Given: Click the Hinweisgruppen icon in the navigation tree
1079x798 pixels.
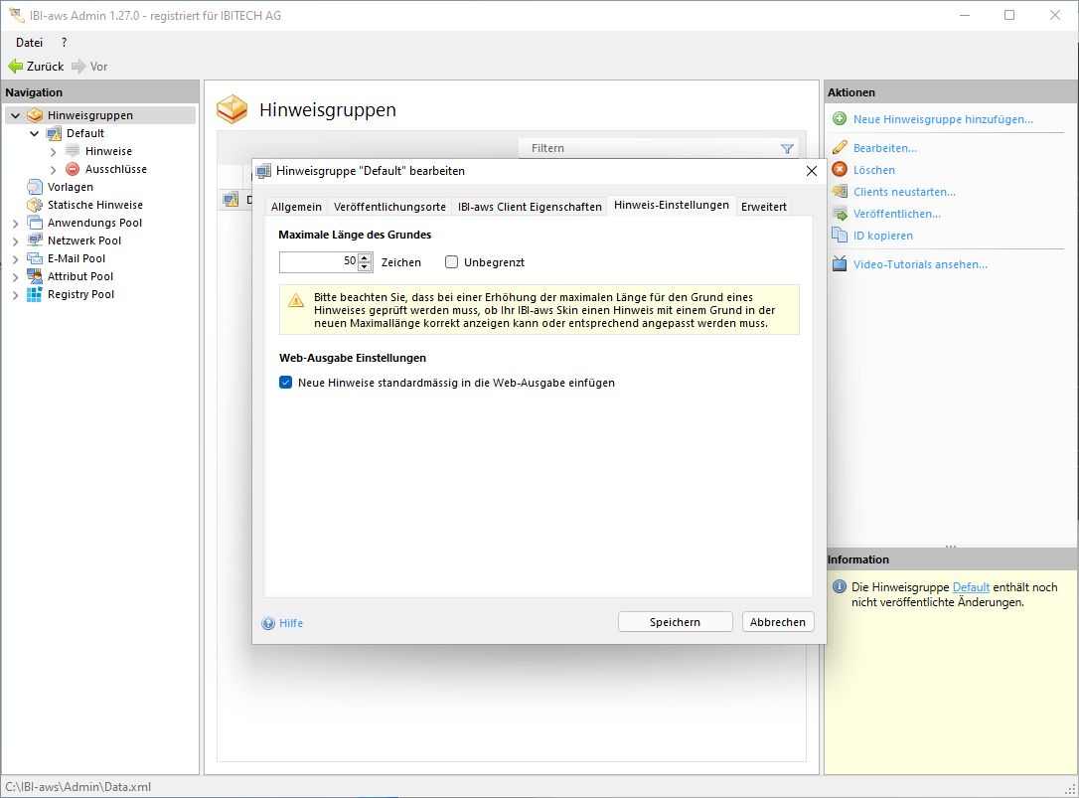Looking at the screenshot, I should pos(35,115).
